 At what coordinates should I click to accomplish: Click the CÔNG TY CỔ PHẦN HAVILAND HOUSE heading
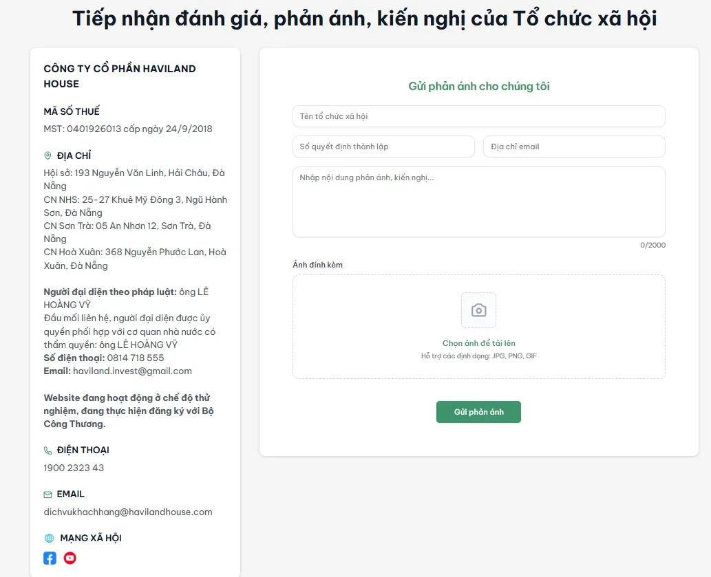[120, 76]
